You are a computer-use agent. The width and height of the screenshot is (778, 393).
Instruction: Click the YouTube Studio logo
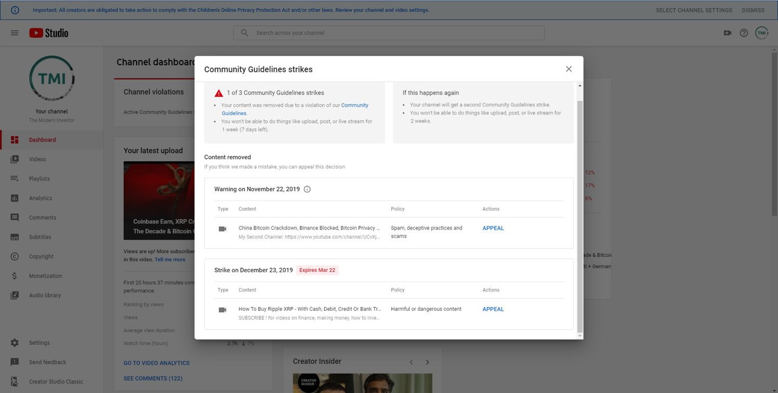click(x=49, y=33)
